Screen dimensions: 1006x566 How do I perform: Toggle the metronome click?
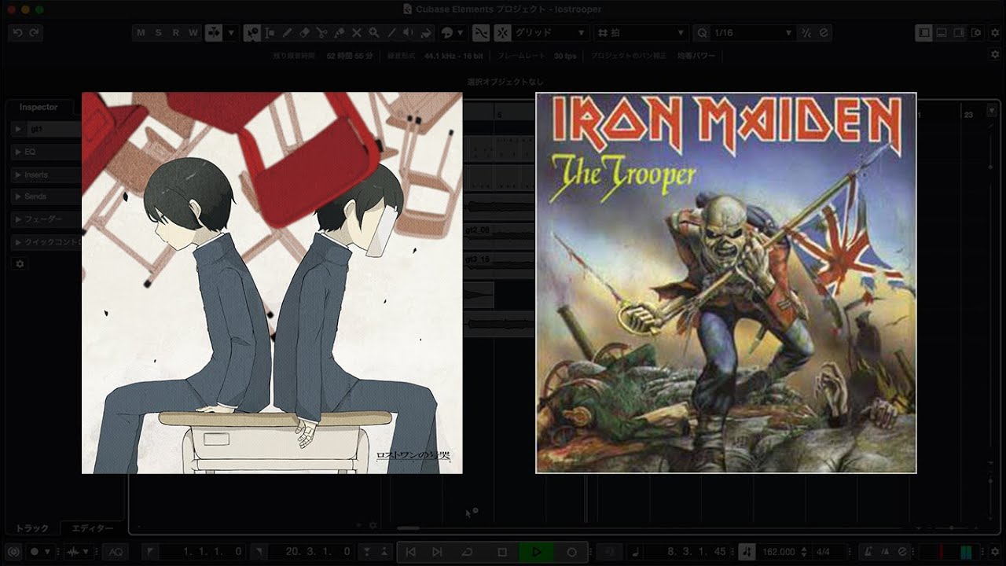pyautogui.click(x=868, y=552)
